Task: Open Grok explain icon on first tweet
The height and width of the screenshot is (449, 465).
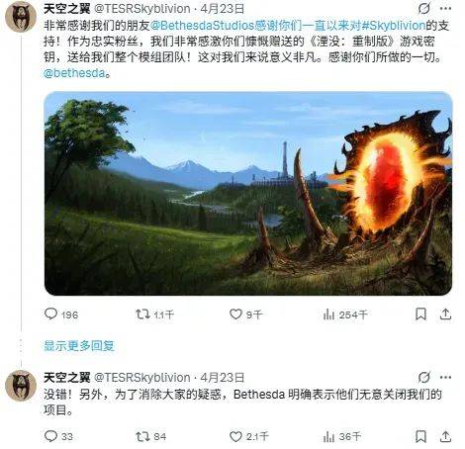Action: 423,9
